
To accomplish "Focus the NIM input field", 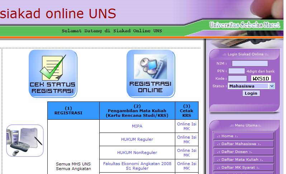I will click(250, 64).
